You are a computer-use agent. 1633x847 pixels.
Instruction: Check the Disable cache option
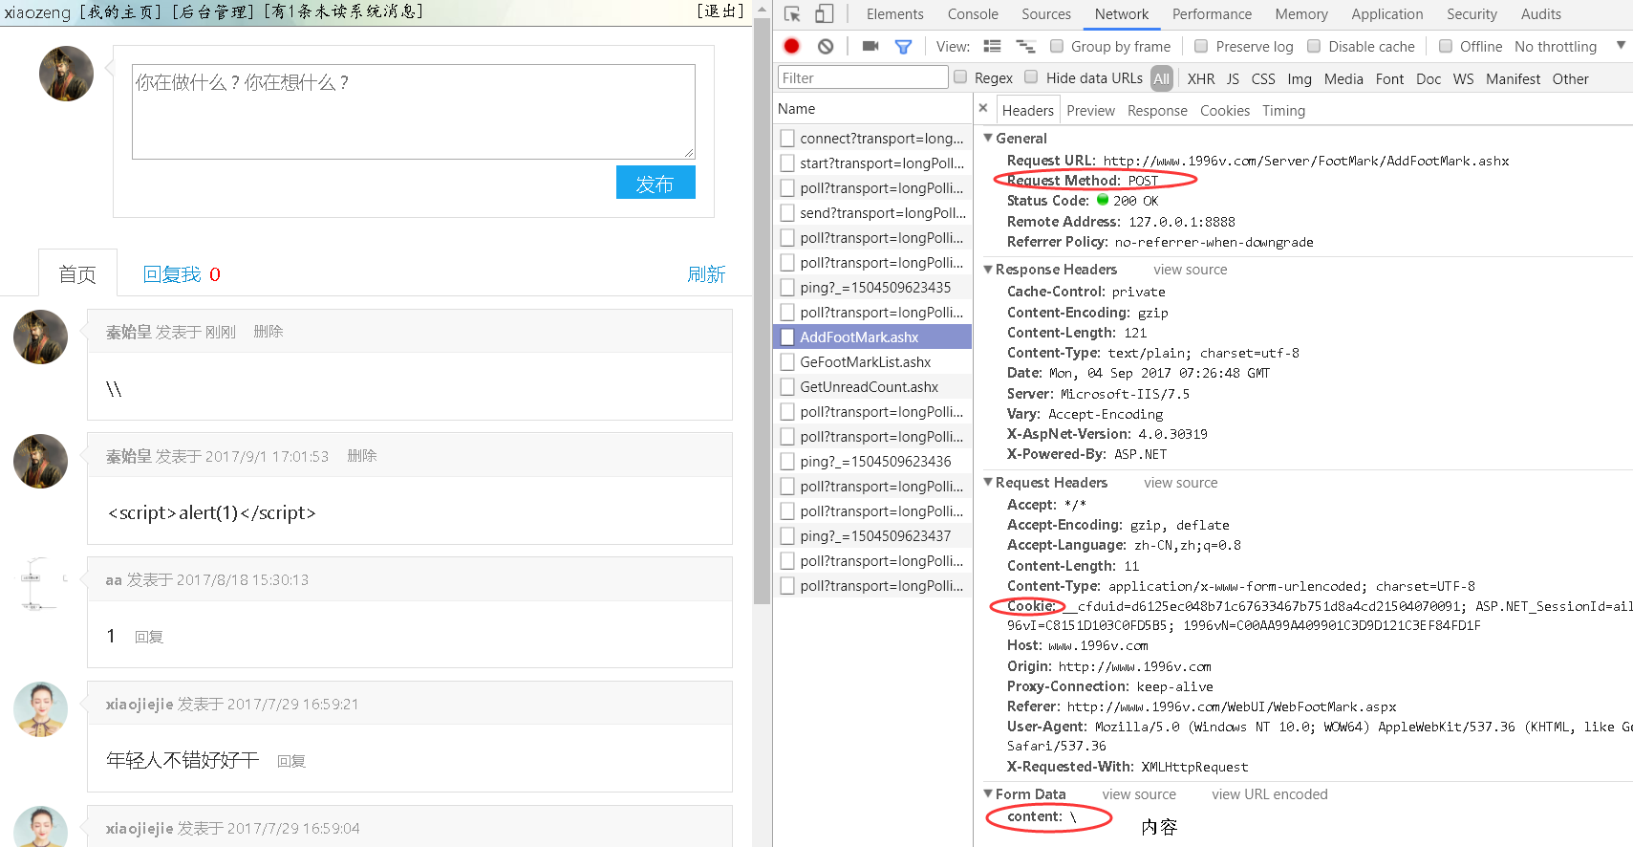coord(1314,46)
